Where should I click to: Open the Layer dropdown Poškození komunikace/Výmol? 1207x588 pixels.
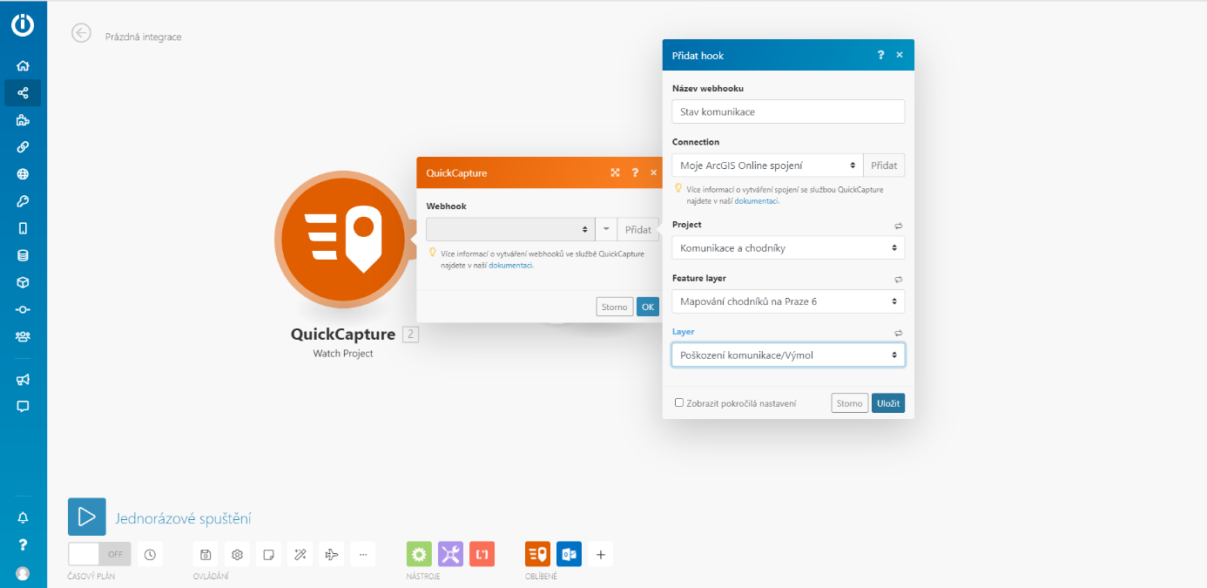(788, 355)
